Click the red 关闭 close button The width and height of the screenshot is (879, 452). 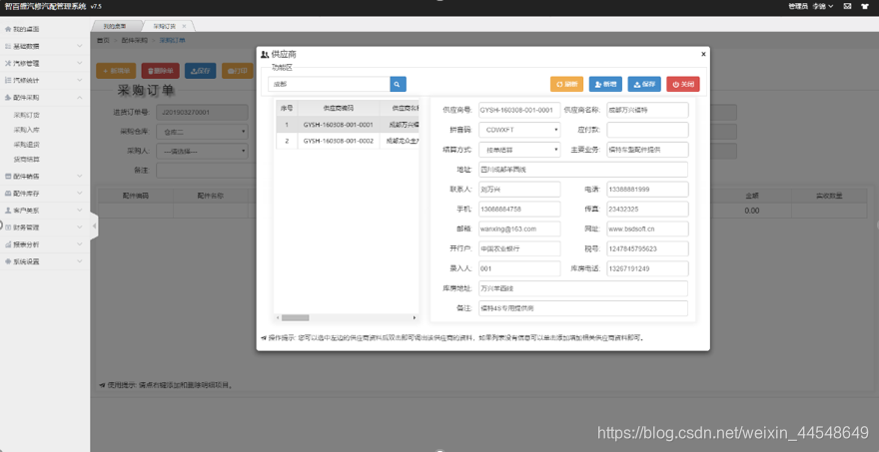tap(683, 84)
